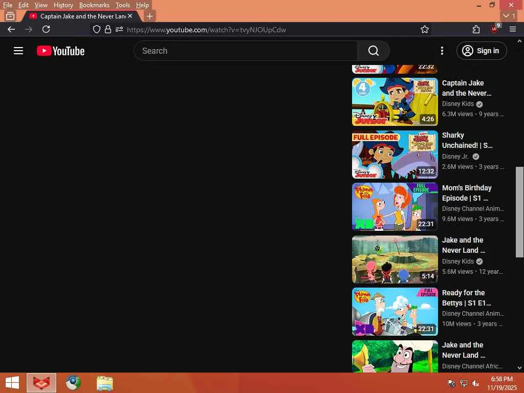Click the YouTube search magnifier button

click(x=373, y=51)
